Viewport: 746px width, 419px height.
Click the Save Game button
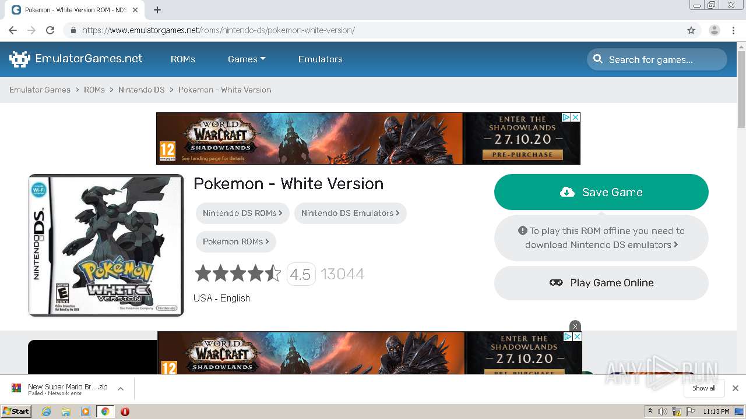coord(601,192)
